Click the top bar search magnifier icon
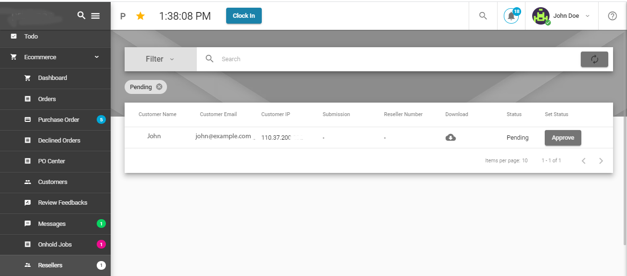Viewport: 627px width, 276px height. pos(483,16)
